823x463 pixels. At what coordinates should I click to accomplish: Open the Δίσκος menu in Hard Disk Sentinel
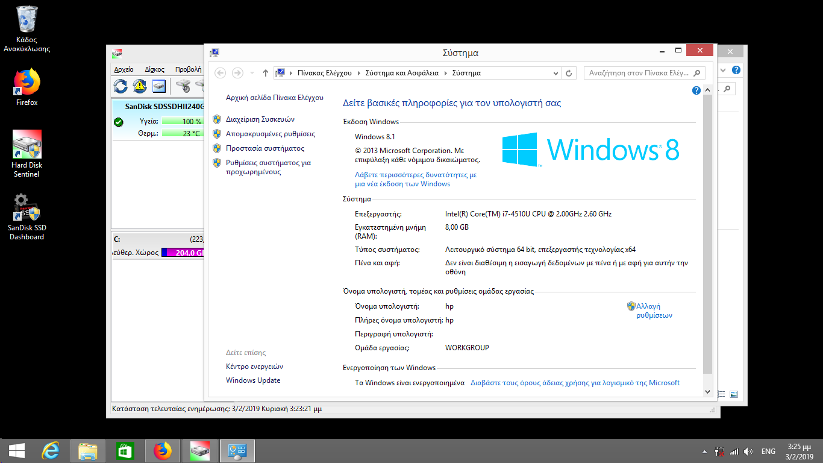tap(154, 69)
